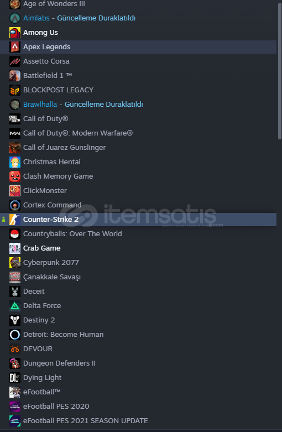Click the BLOCKPOST LEGACY orange icon

click(15, 90)
